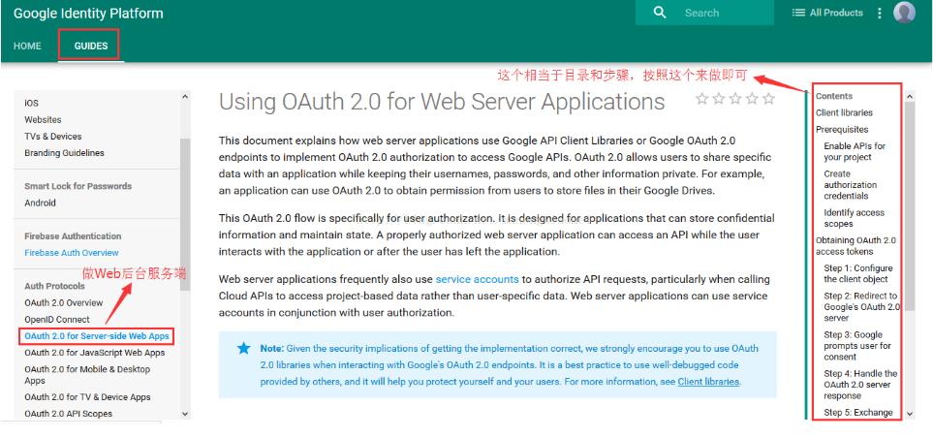Jump to Step 1: Configure the client object
933x438 pixels.
(x=858, y=273)
